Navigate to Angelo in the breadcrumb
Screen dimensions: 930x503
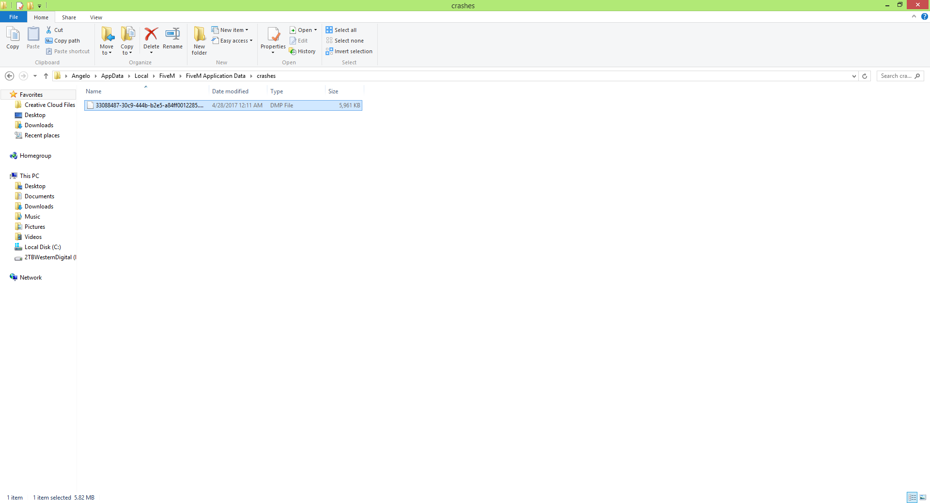pyautogui.click(x=81, y=76)
